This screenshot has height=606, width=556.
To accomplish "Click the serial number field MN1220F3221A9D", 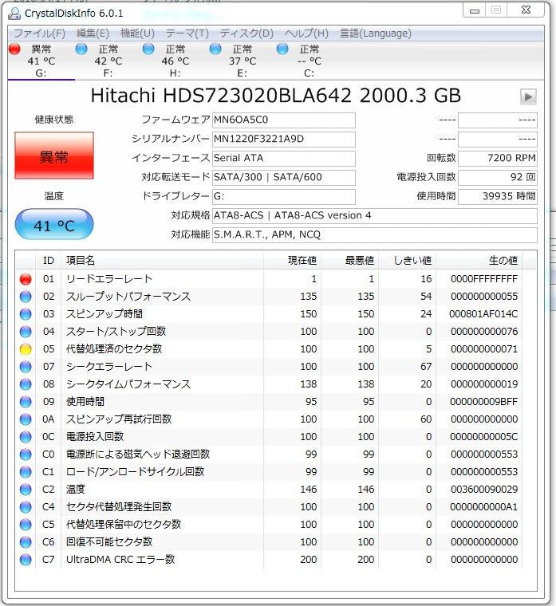I will point(284,139).
